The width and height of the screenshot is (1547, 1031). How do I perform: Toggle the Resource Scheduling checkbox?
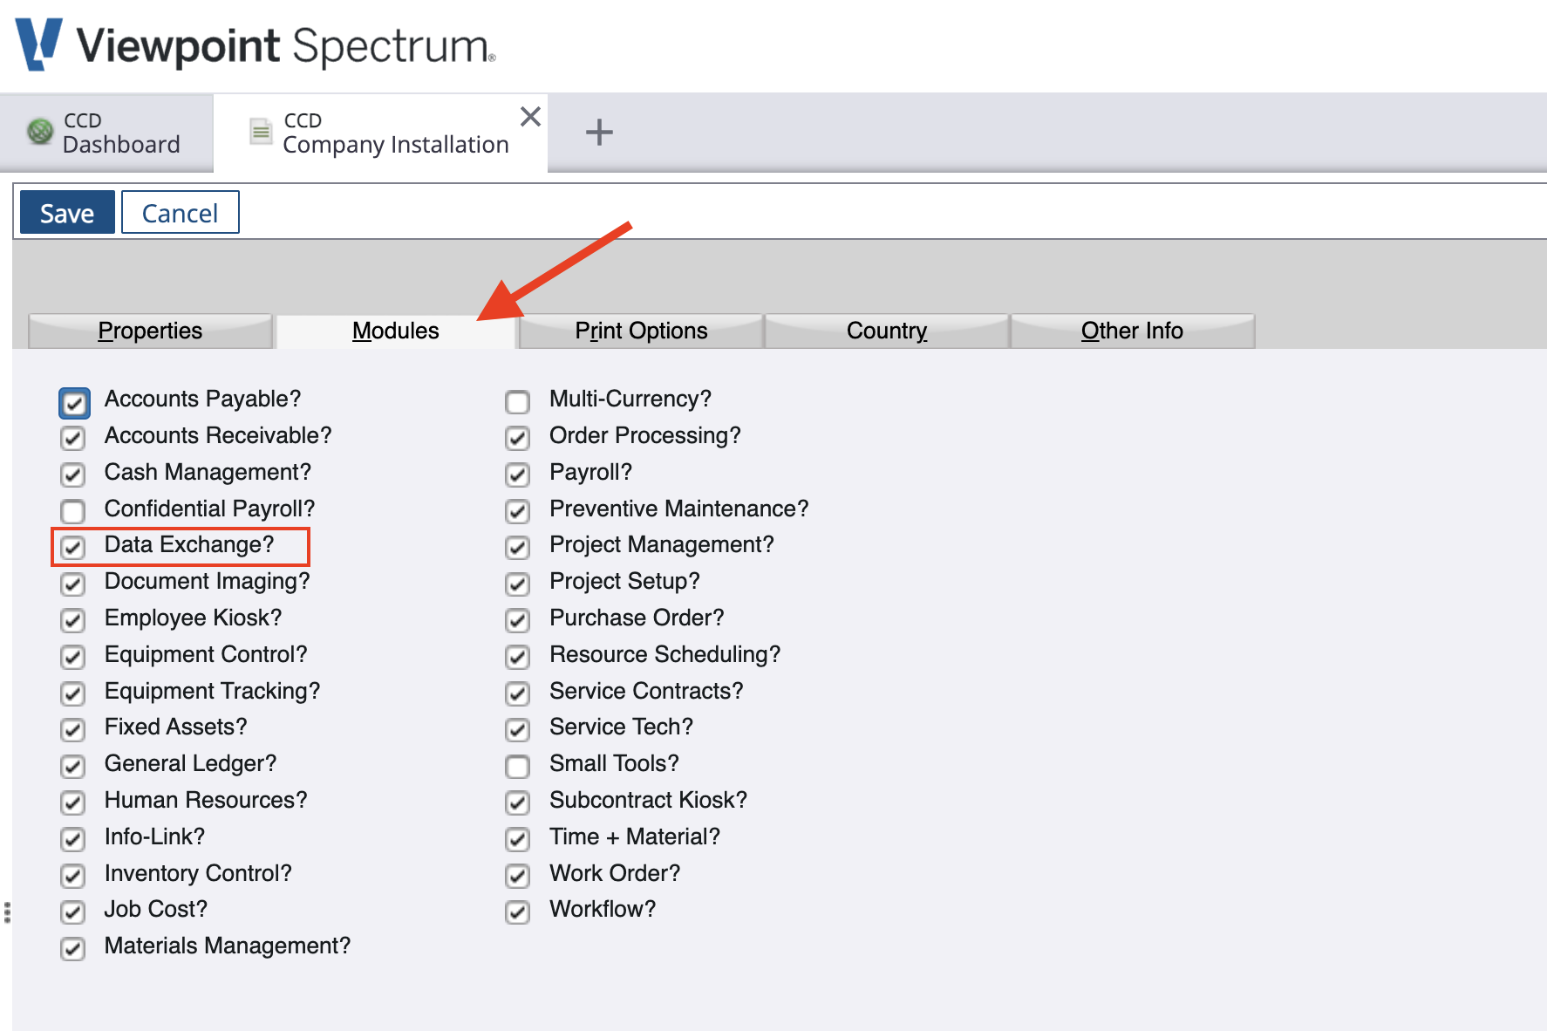(518, 657)
